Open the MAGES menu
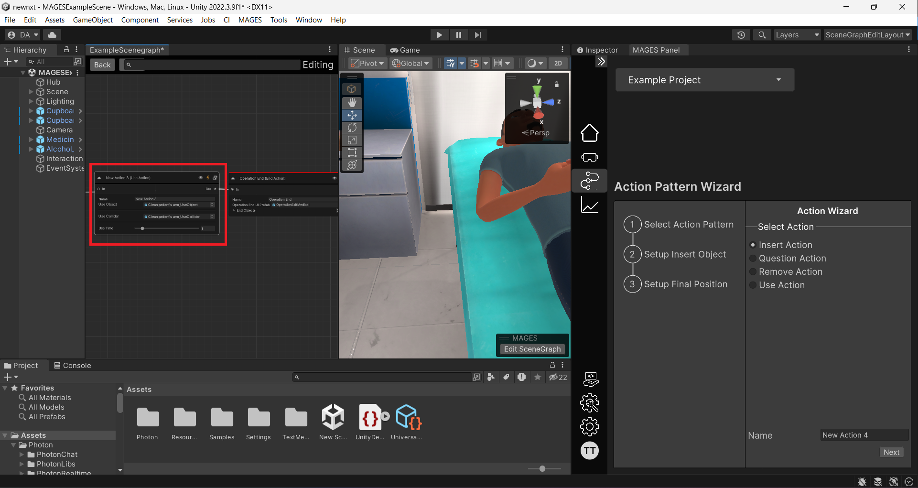This screenshot has height=488, width=918. click(x=250, y=20)
